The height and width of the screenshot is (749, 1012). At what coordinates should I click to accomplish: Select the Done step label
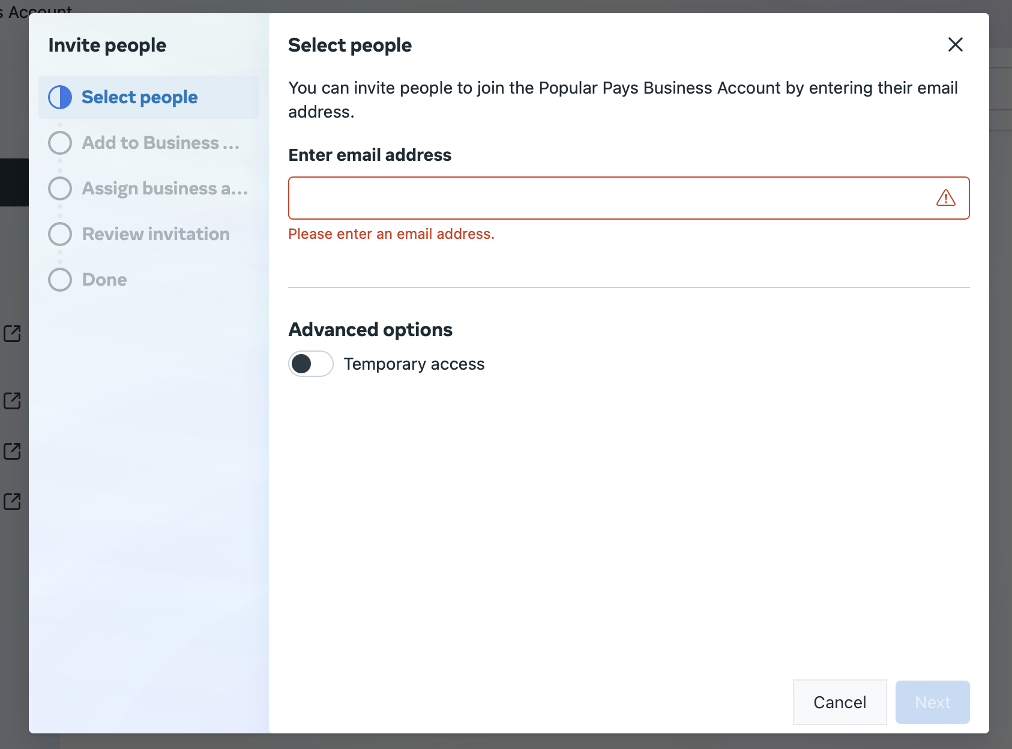(104, 280)
